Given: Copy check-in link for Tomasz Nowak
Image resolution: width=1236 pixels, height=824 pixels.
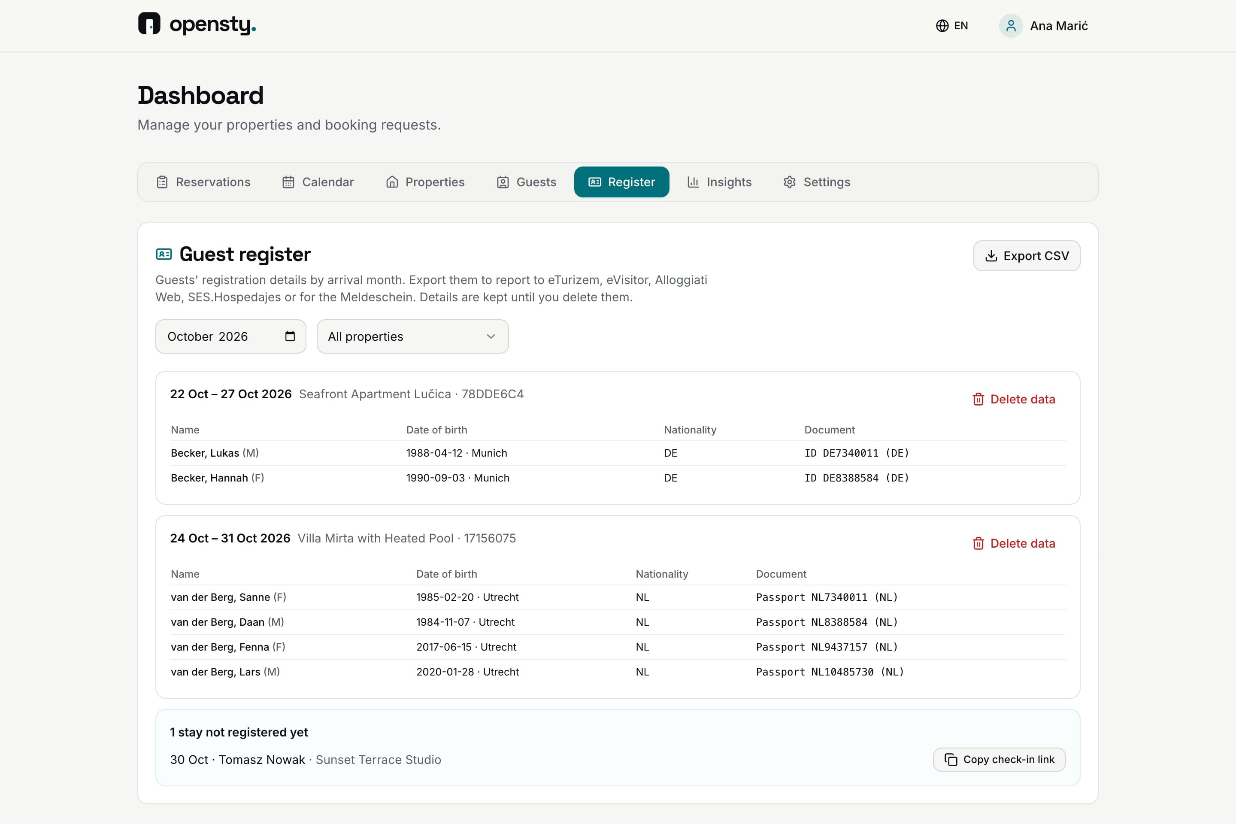Looking at the screenshot, I should [999, 759].
